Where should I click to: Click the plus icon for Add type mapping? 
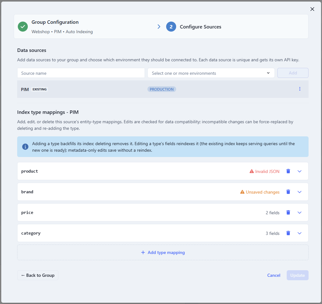coord(143,252)
